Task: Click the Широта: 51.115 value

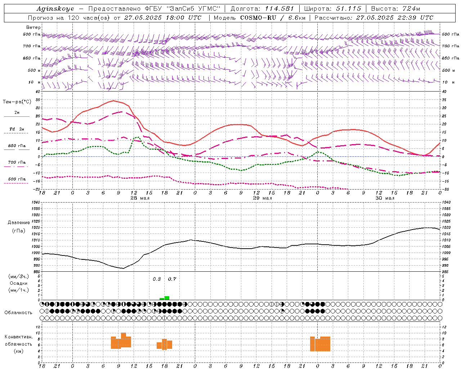Action: click(332, 9)
